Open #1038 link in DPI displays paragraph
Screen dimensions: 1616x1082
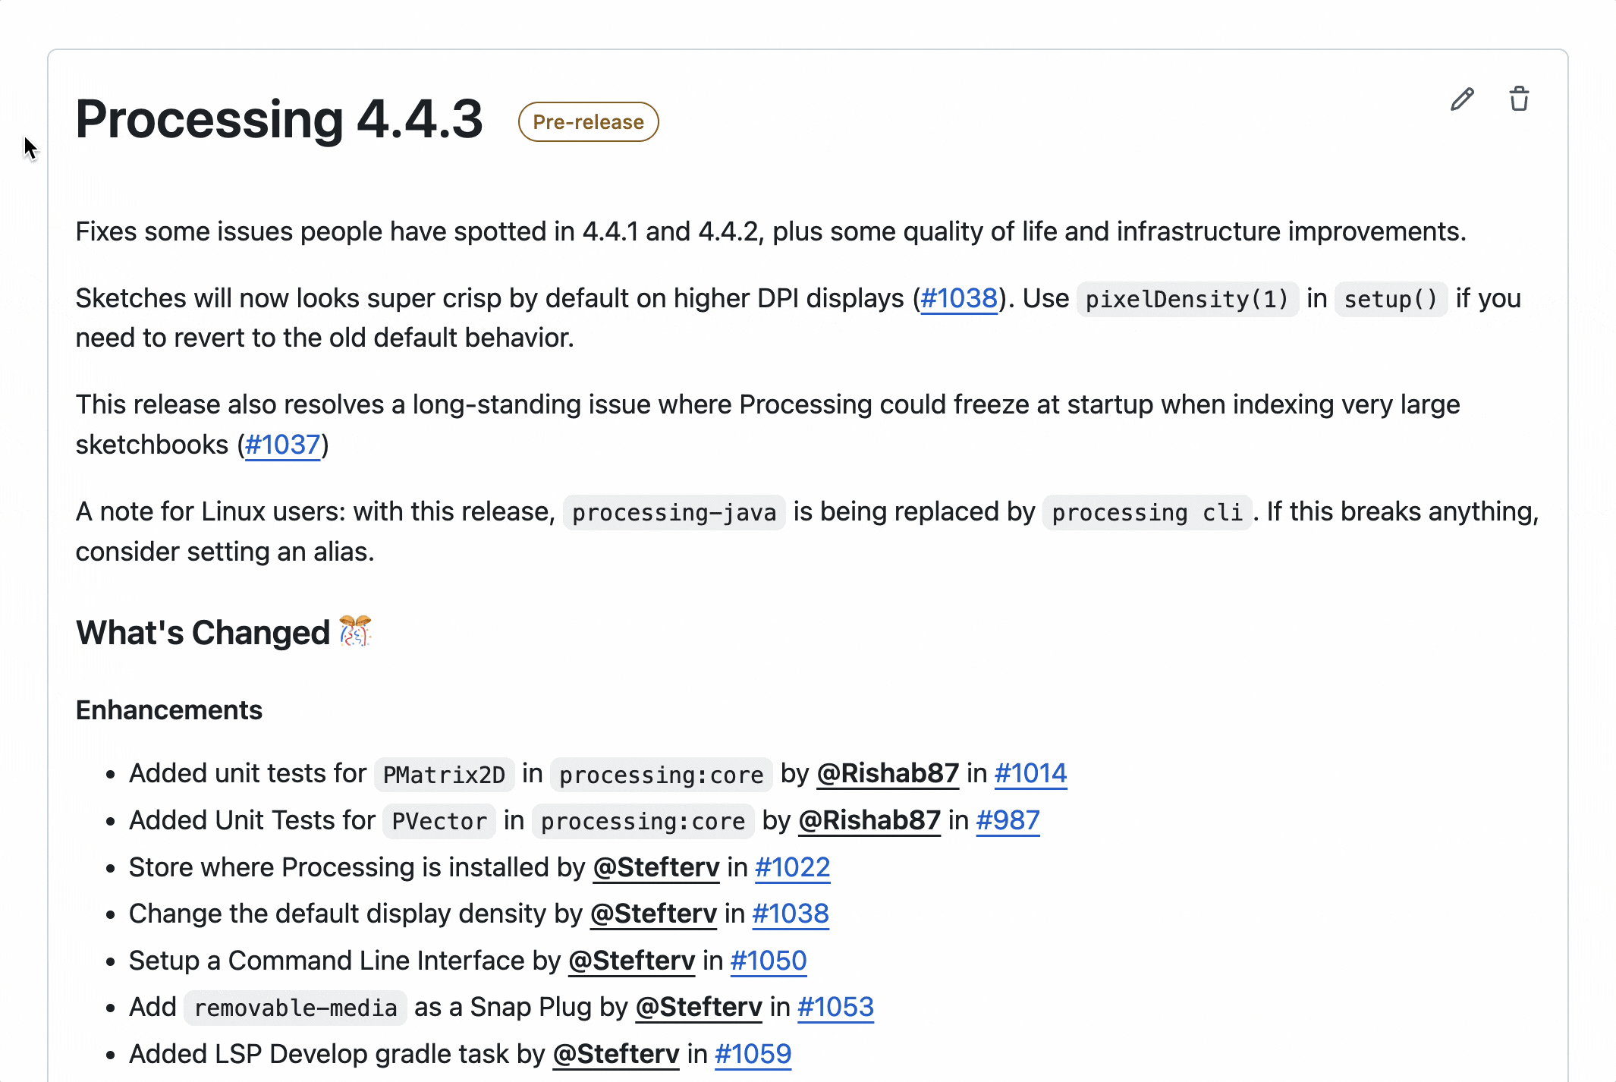pos(959,298)
